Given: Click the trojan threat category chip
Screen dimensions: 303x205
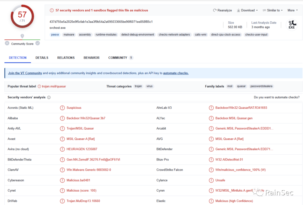Looking at the screenshot, I should [138, 86].
